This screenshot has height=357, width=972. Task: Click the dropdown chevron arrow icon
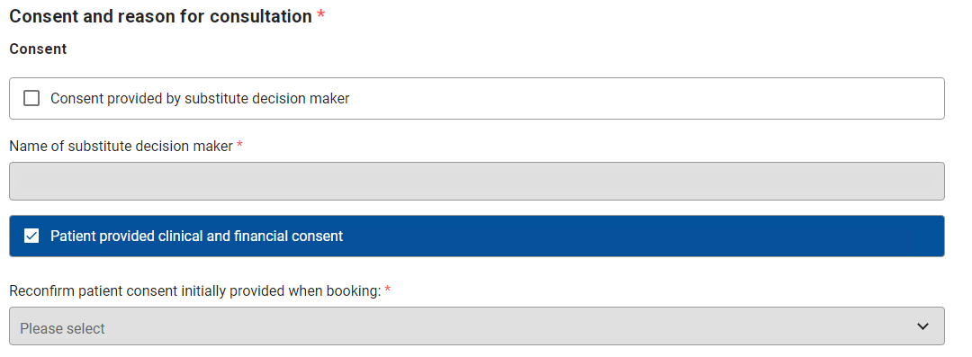click(922, 326)
